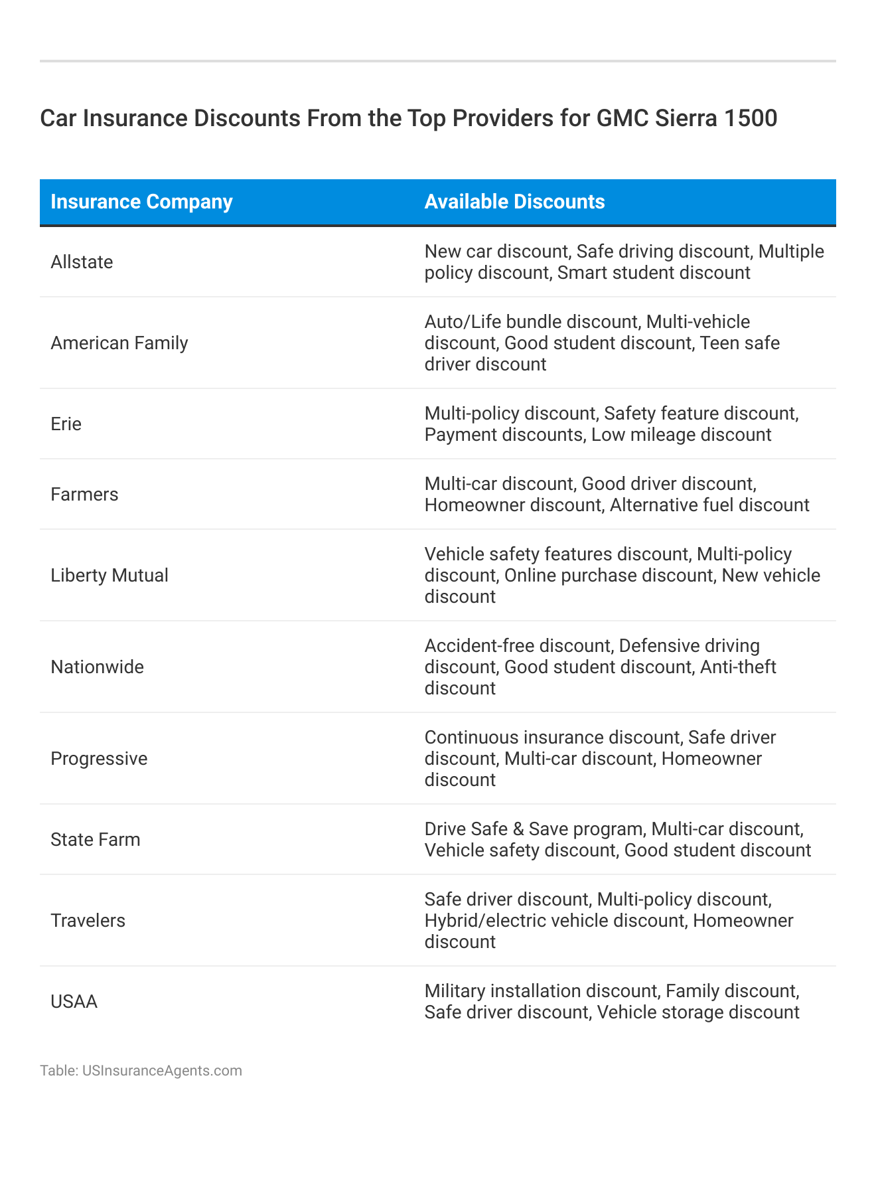The width and height of the screenshot is (876, 1195).
Task: Select the "Alternative fuel discount" cell for Farmers
Action: click(x=617, y=494)
